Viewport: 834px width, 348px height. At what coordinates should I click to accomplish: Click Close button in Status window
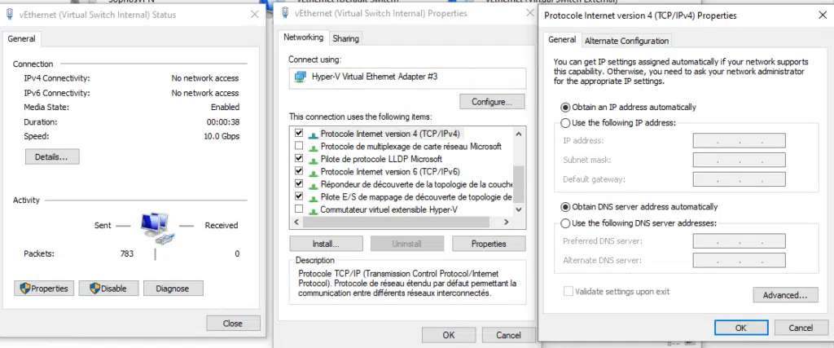tap(233, 323)
